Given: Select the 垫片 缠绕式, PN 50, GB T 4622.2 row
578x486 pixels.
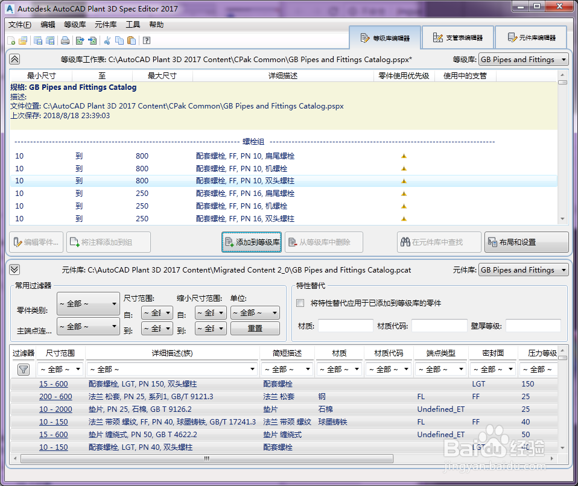Looking at the screenshot, I should click(x=284, y=434).
